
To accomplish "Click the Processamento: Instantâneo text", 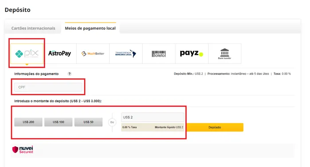I will [x=238, y=74].
